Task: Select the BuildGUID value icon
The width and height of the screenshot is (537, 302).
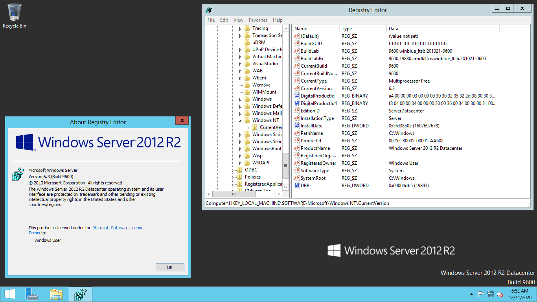Action: click(x=297, y=43)
